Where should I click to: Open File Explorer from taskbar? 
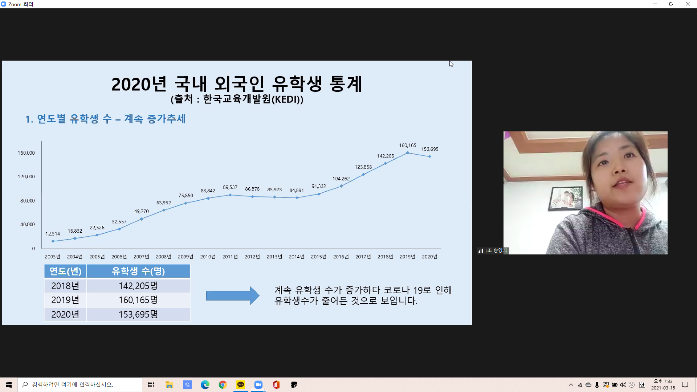click(169, 385)
